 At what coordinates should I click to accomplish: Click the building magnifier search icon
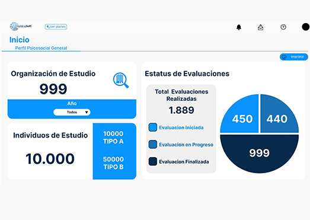point(121,80)
